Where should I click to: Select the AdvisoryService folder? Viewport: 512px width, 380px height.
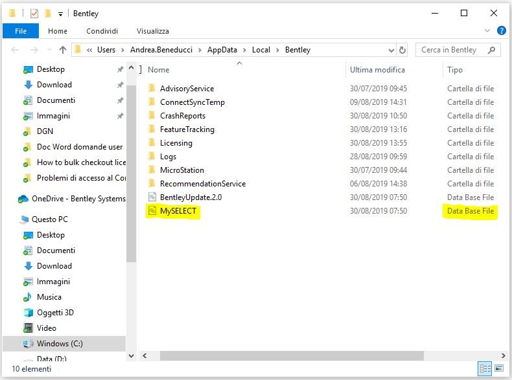click(x=187, y=89)
